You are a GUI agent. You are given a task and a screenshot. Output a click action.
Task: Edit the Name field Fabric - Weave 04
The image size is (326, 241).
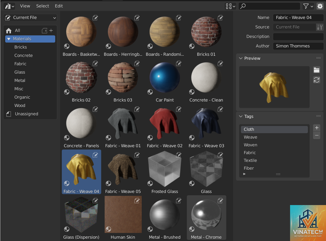[x=298, y=18]
